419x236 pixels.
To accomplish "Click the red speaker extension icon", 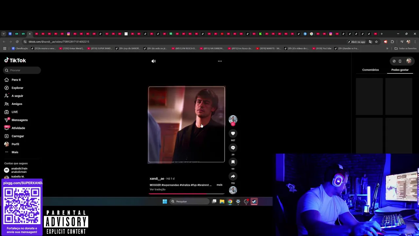I will point(385,42).
